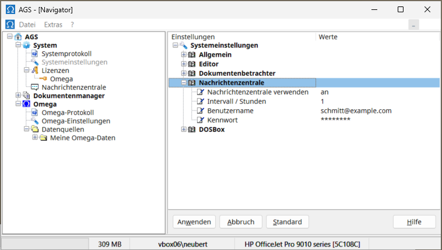Click the Systemprotokoll icon in tree
Screen dimensions: 442x250
click(x=35, y=54)
